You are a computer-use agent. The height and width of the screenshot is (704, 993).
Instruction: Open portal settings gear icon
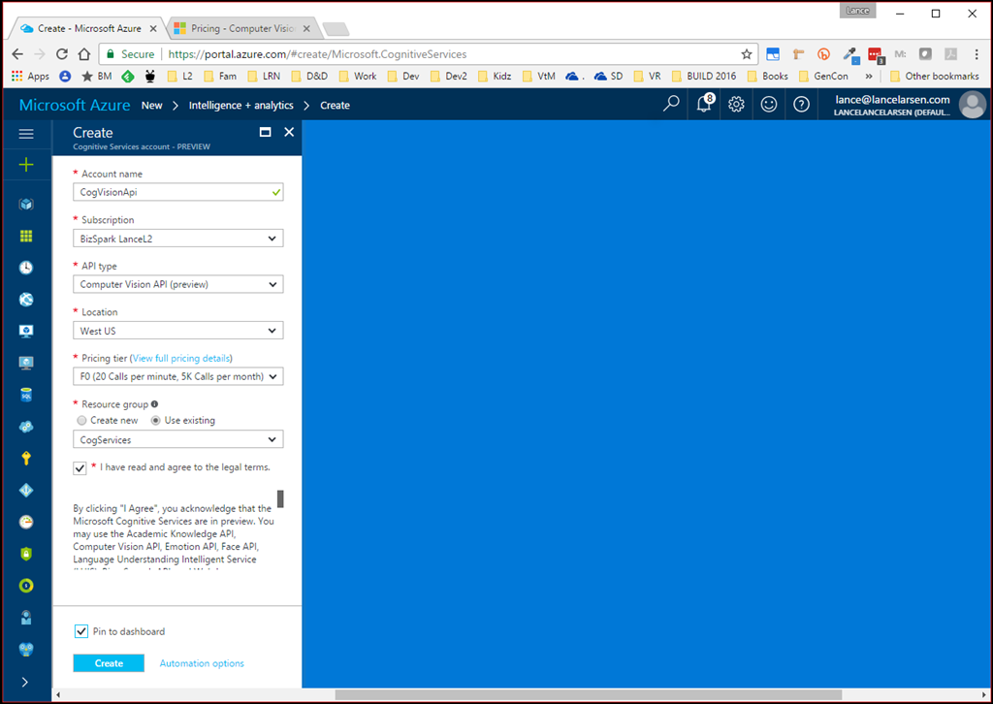tap(736, 104)
